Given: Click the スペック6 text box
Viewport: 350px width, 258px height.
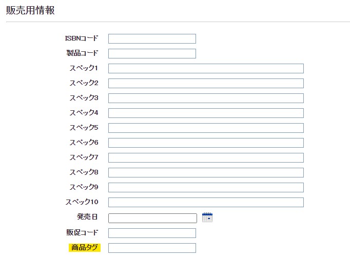Looking at the screenshot, I should click(206, 143).
